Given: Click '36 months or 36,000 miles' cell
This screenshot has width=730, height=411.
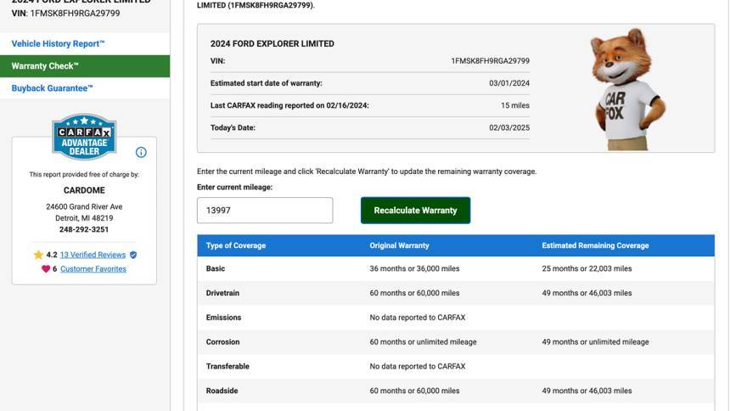Looking at the screenshot, I should [x=414, y=269].
